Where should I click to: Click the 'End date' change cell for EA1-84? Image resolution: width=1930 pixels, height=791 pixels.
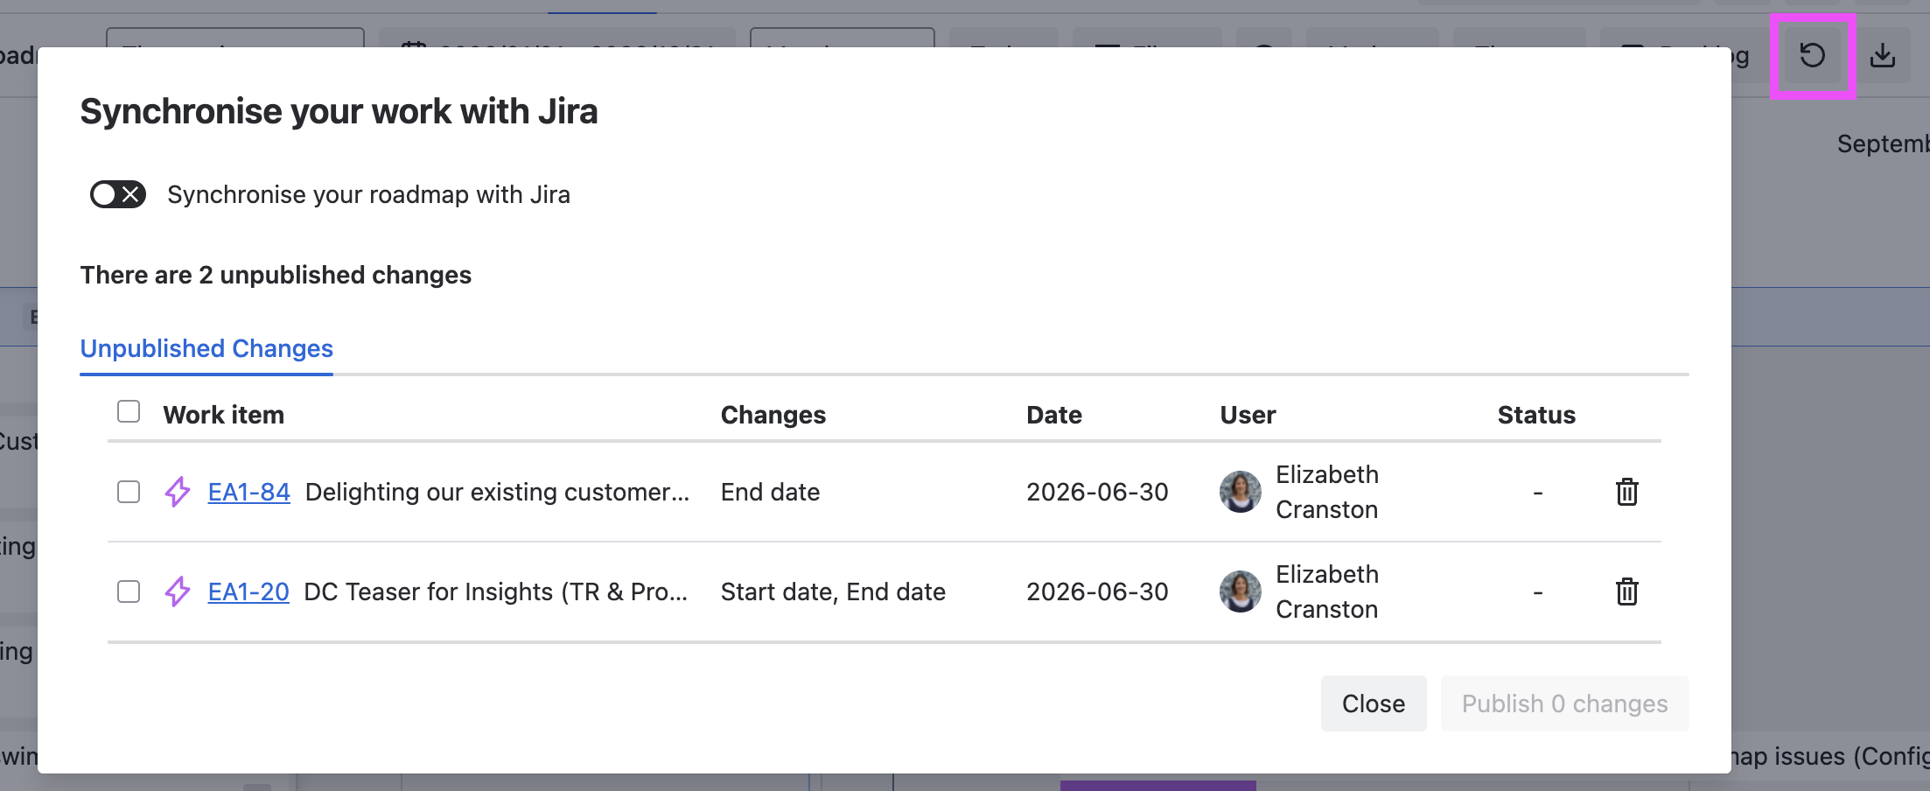tap(770, 492)
